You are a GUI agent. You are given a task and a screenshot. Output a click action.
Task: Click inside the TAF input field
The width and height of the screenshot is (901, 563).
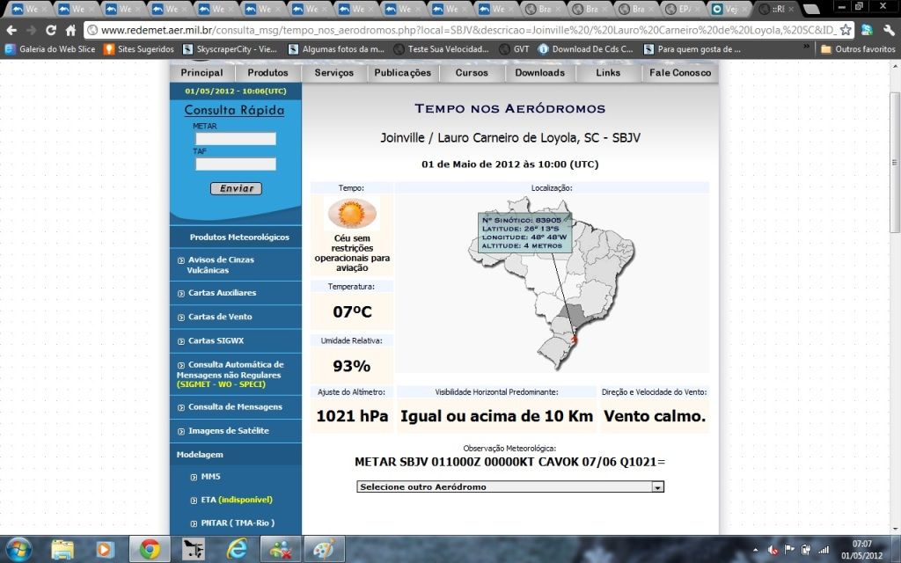234,163
